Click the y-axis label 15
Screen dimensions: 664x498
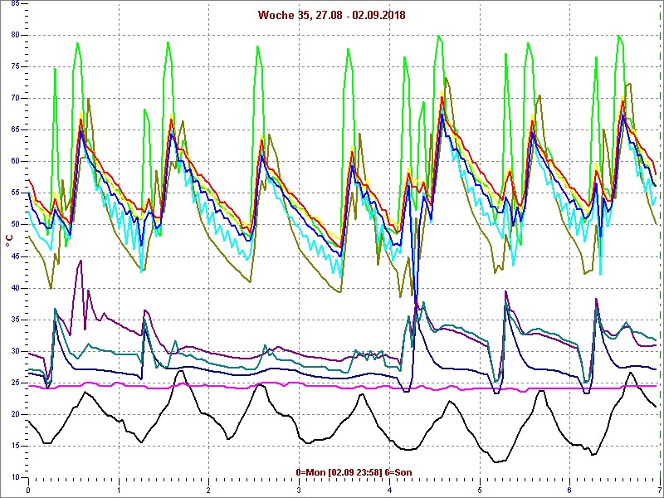pos(15,446)
